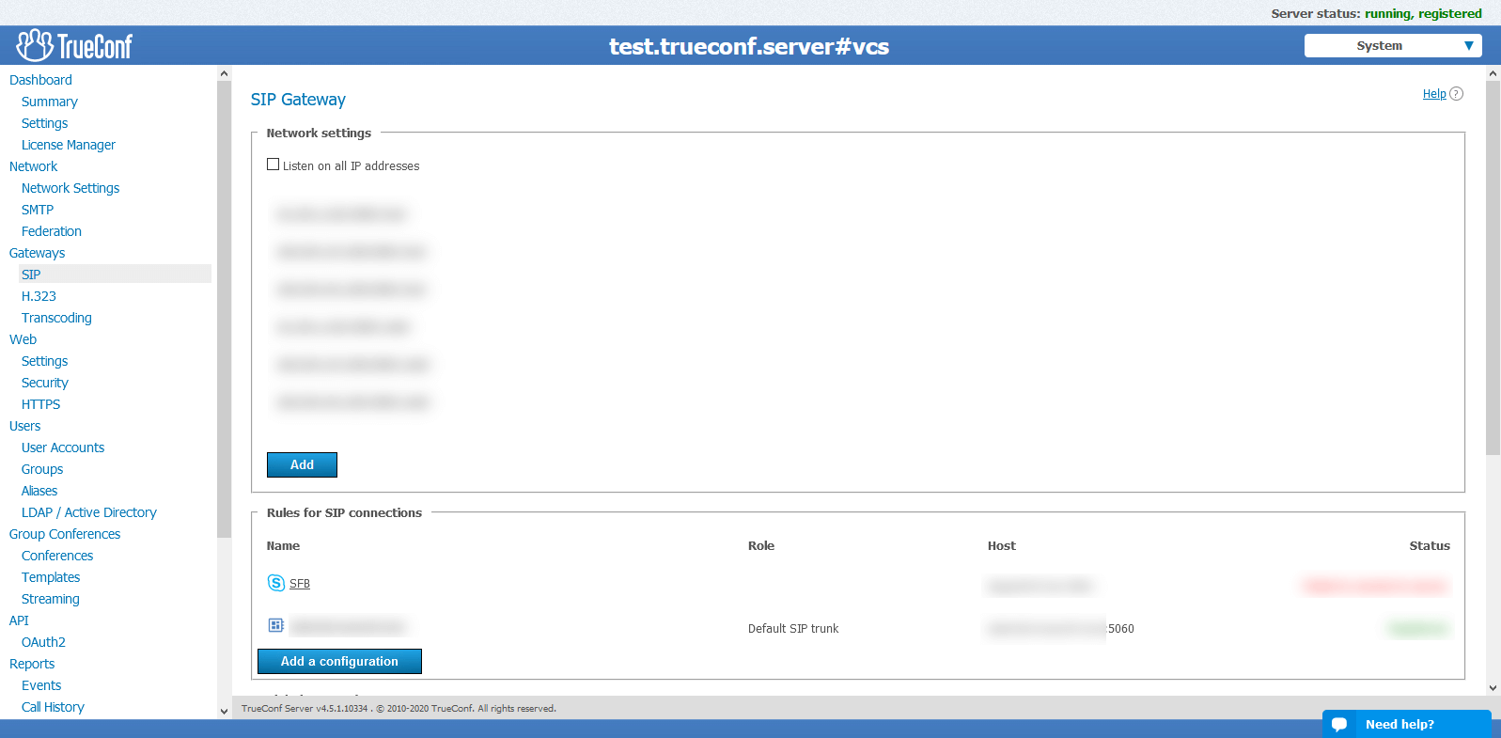Select Gateways section
The height and width of the screenshot is (738, 1501).
click(38, 253)
